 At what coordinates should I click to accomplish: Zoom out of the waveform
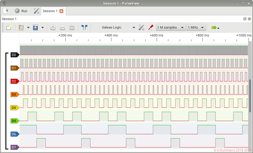click(x=62, y=27)
